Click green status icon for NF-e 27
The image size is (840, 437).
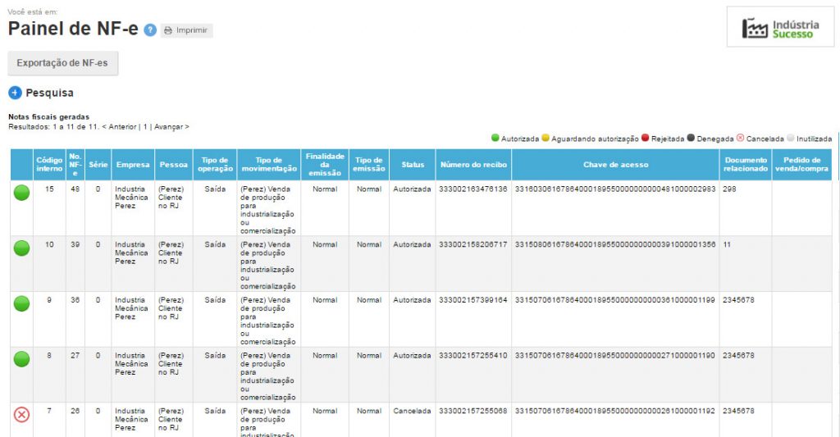coord(21,359)
